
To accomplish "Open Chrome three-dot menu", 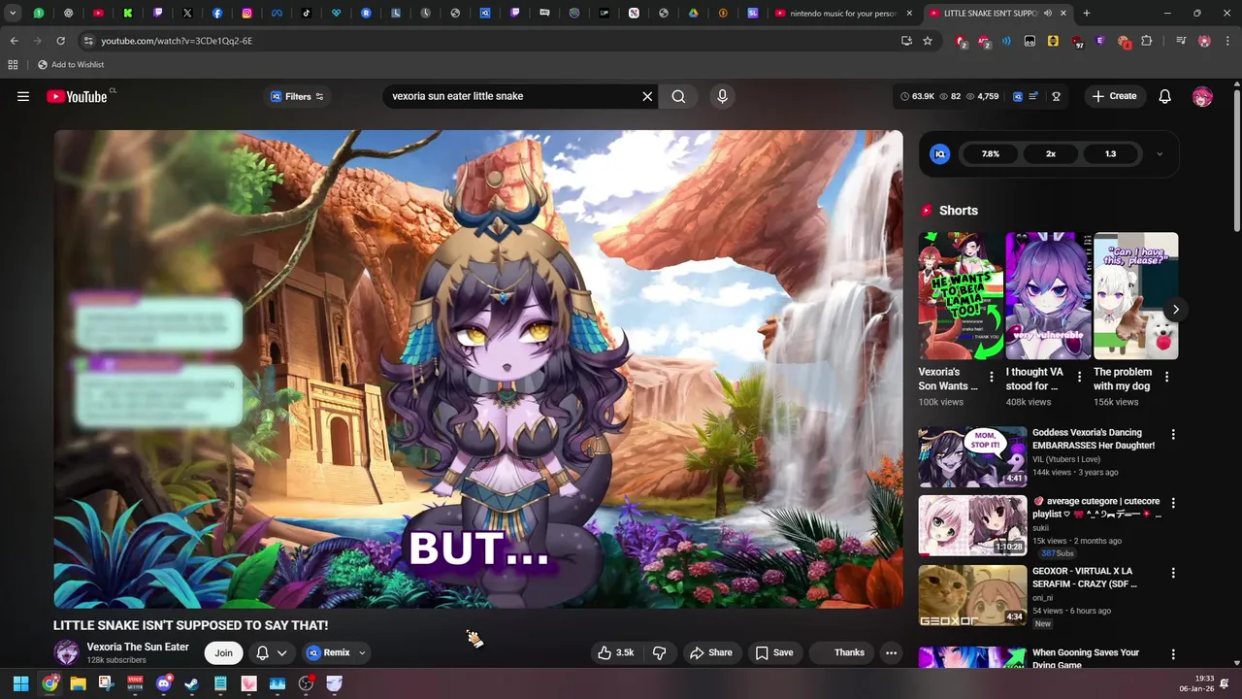I will pos(1227,41).
